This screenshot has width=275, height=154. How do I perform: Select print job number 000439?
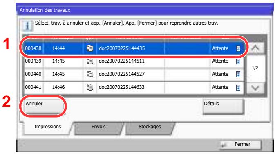(x=33, y=61)
